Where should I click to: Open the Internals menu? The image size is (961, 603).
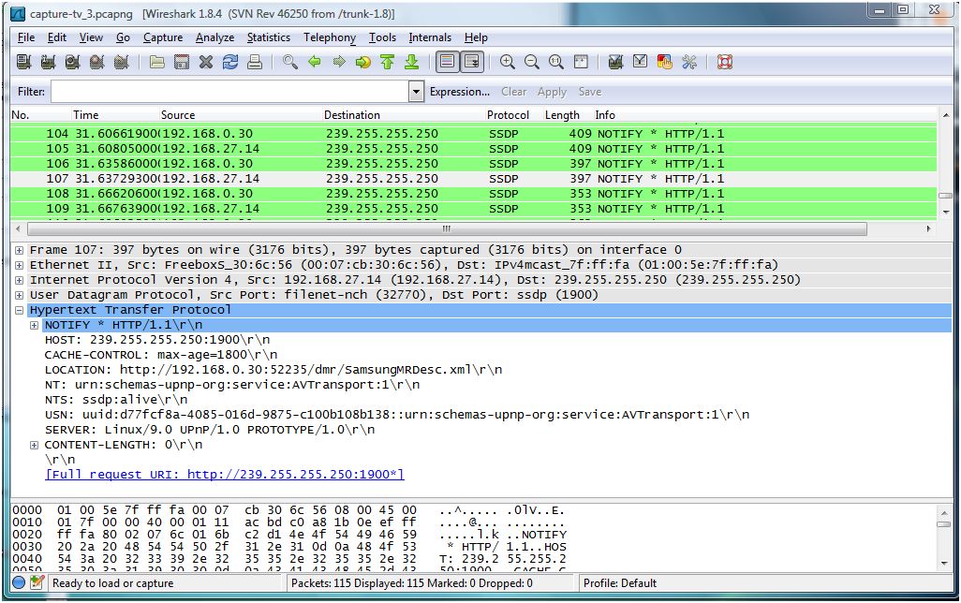click(430, 37)
